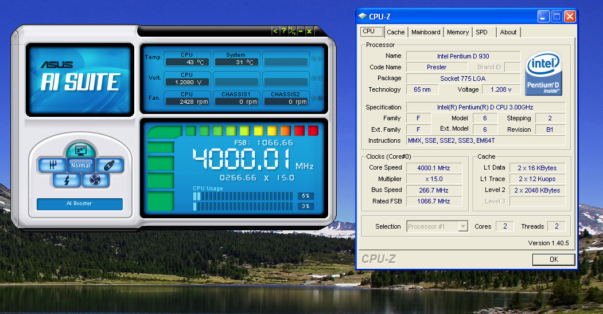603x314 pixels.
Task: Open the About tab in CPU-Z
Action: click(x=508, y=32)
